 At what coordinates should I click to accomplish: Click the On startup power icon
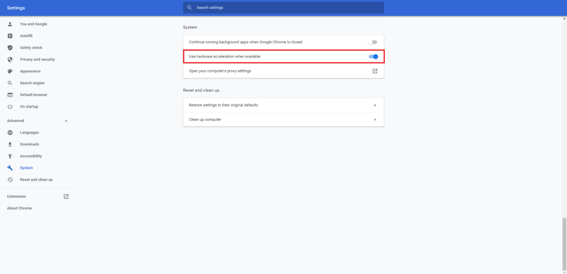click(x=10, y=107)
